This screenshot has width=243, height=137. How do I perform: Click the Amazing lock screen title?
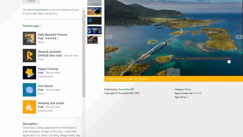click(51, 103)
